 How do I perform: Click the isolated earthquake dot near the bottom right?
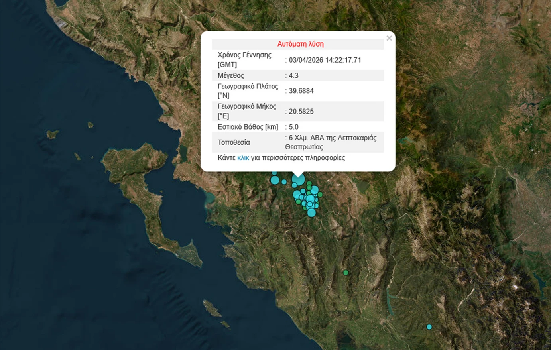tap(429, 326)
